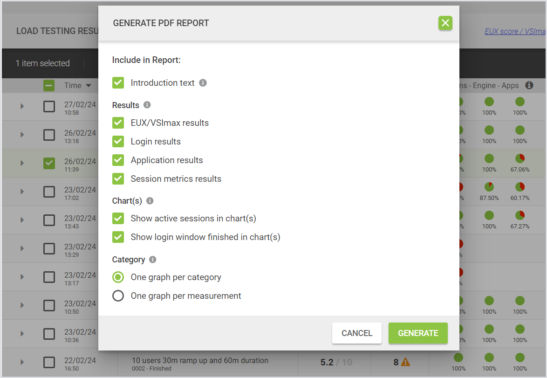This screenshot has height=378, width=547.
Task: Click the info icon next to Category
Action: [x=152, y=260]
